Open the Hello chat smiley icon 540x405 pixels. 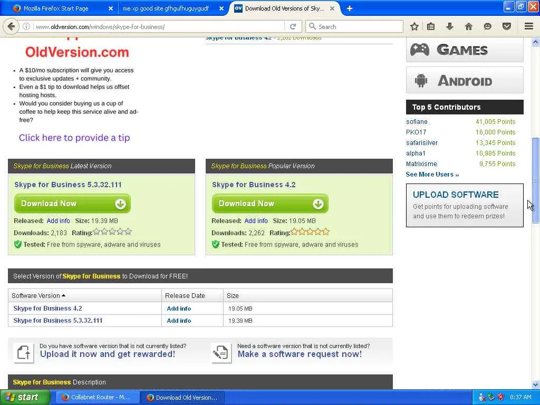[x=487, y=26]
